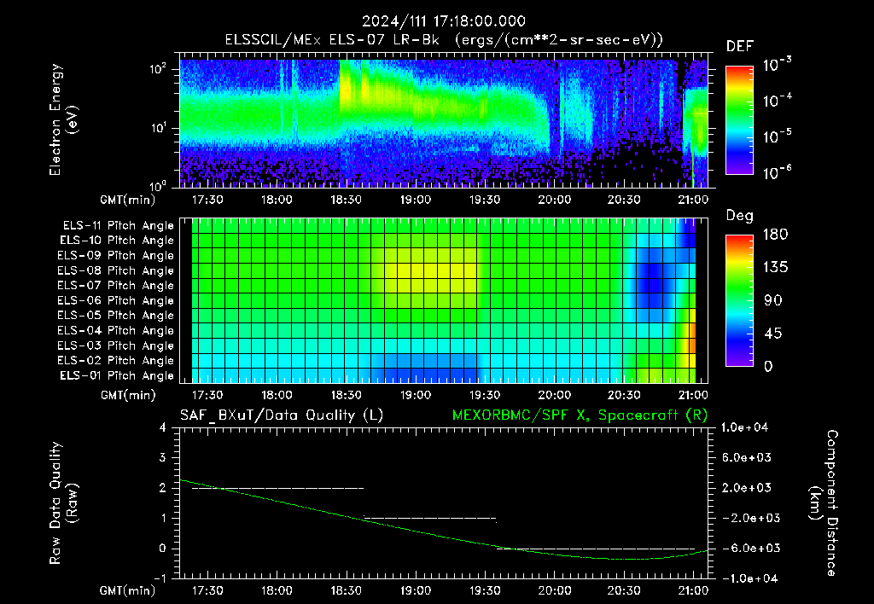Click the ELS-09 Pitch Angle row label
The height and width of the screenshot is (604, 874).
116,256
